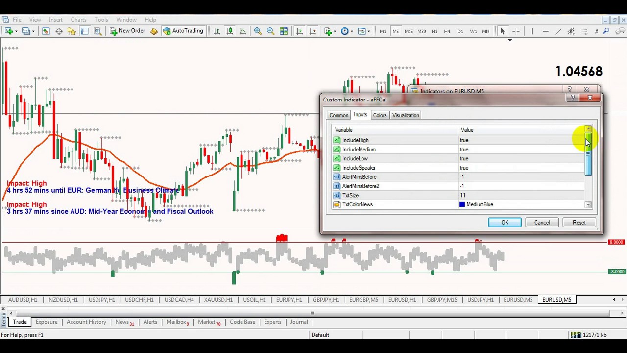The height and width of the screenshot is (353, 627).
Task: Select the Equidistant Channel tool
Action: (571, 31)
